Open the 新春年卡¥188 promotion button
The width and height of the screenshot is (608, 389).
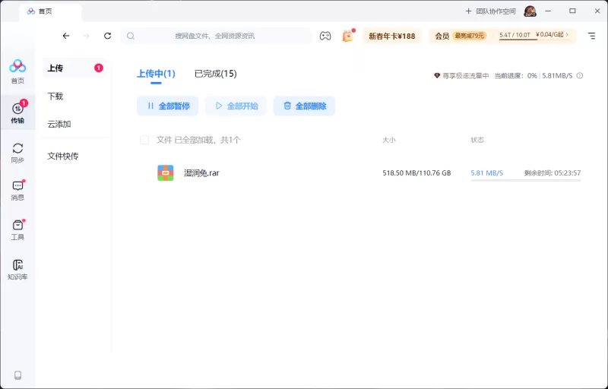[x=391, y=36]
